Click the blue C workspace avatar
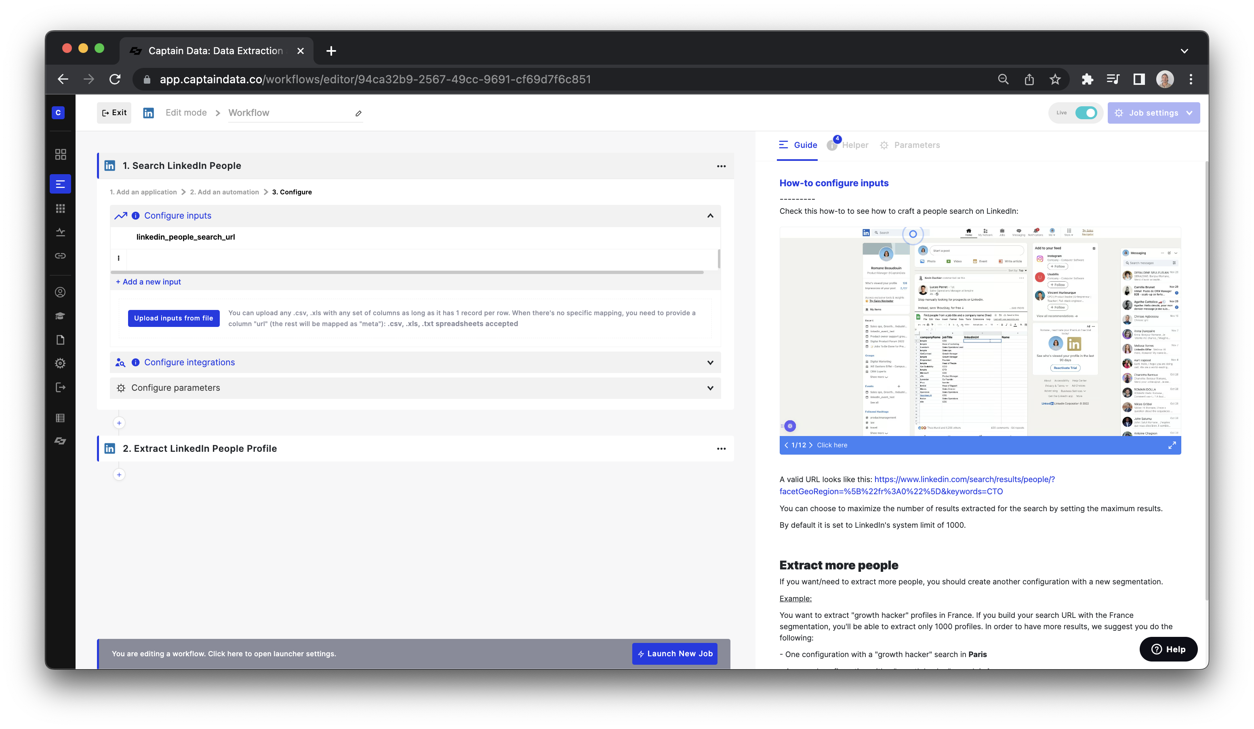This screenshot has height=729, width=1254. coord(58,113)
